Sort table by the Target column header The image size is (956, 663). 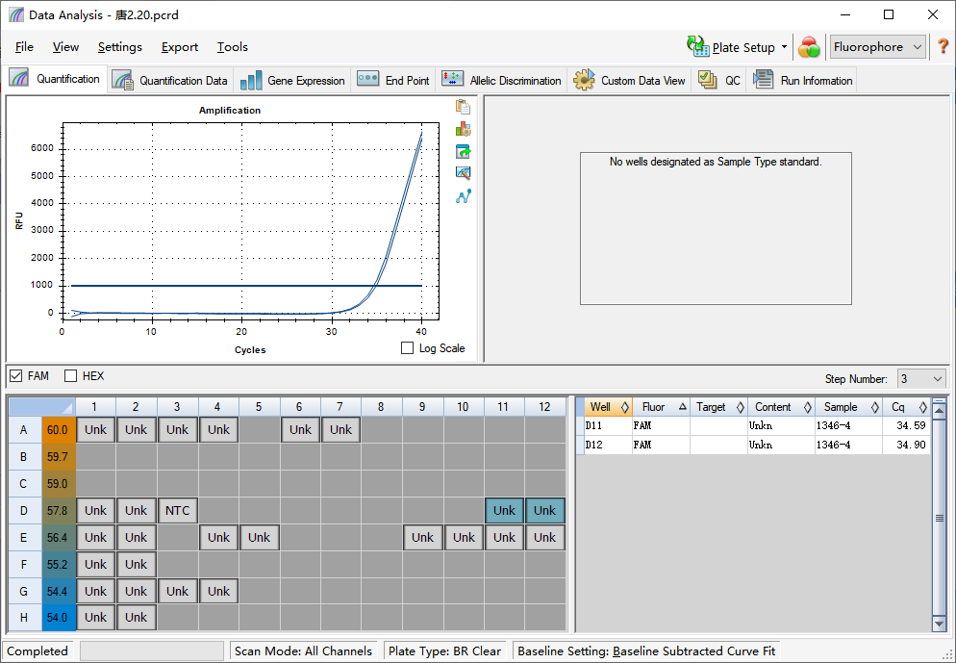[x=718, y=407]
